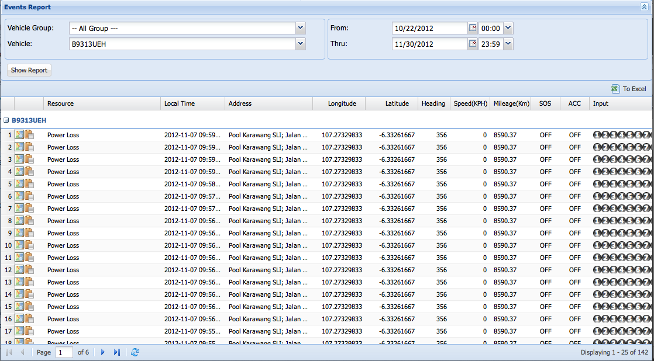Open the Vehicle Group dropdown
The height and width of the screenshot is (361, 654).
click(x=300, y=28)
